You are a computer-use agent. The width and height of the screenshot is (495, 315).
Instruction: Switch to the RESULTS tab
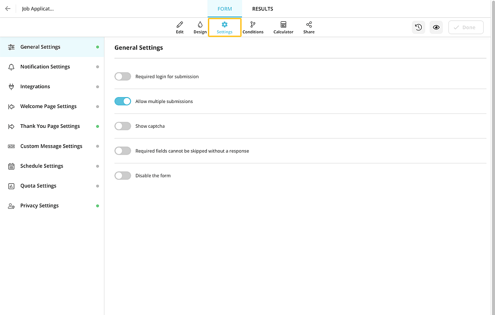(262, 9)
